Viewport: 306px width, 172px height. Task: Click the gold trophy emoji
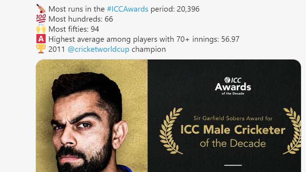(41, 49)
